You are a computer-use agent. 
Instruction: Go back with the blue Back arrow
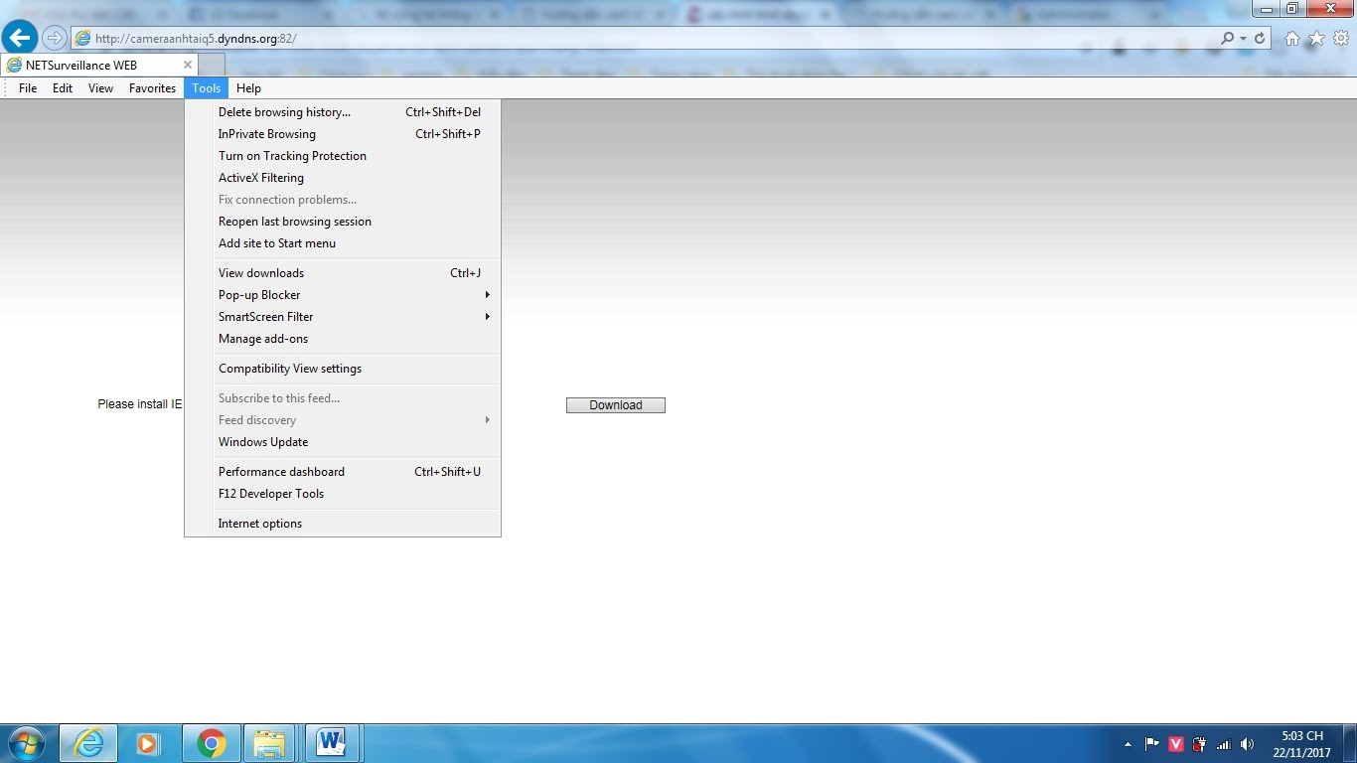tap(20, 38)
